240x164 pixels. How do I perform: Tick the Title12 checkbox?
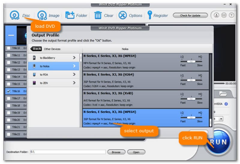9,62
